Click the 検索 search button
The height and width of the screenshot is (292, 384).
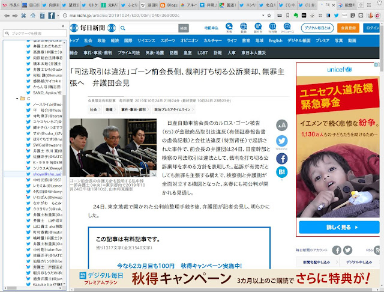(184, 28)
